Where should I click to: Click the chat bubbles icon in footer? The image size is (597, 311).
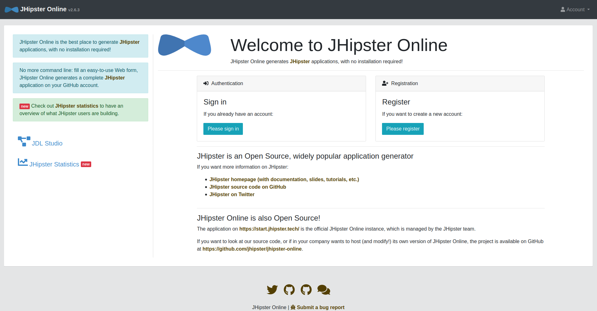323,290
